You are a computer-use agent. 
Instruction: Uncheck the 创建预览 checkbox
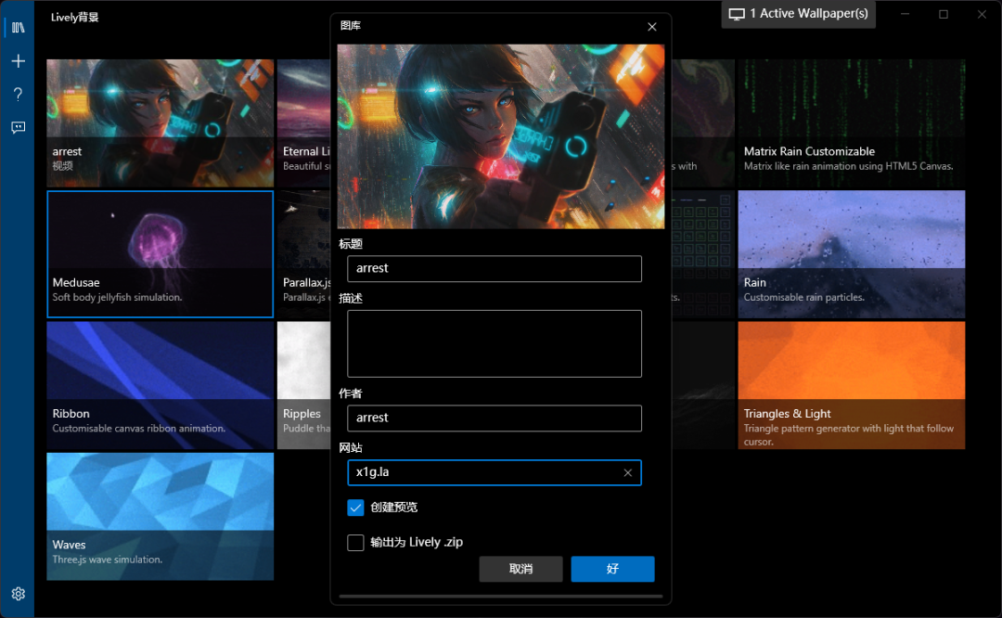point(355,508)
